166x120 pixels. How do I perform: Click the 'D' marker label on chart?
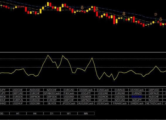pos(156,14)
